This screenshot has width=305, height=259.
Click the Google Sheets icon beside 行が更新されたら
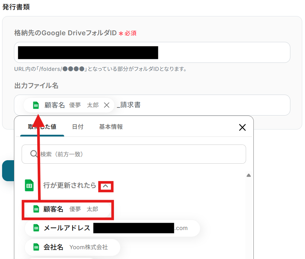tap(29, 185)
